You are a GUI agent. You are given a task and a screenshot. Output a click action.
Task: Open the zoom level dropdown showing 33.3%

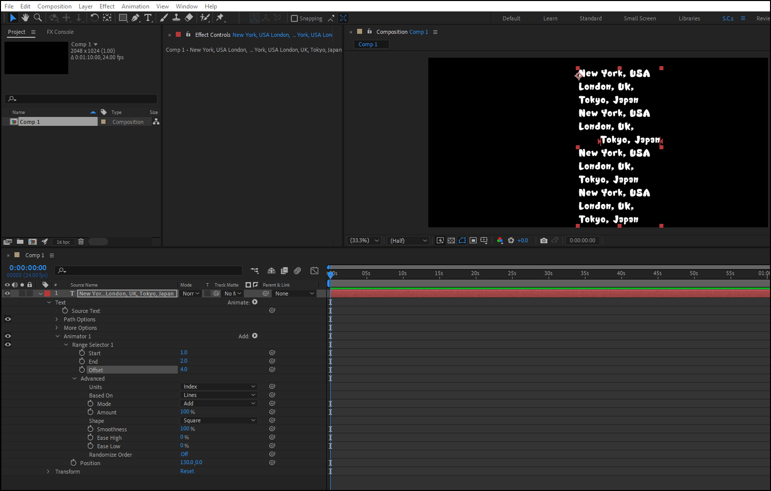[x=364, y=240]
